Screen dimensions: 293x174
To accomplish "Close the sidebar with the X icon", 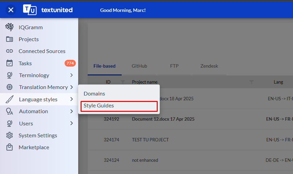I will pyautogui.click(x=11, y=10).
